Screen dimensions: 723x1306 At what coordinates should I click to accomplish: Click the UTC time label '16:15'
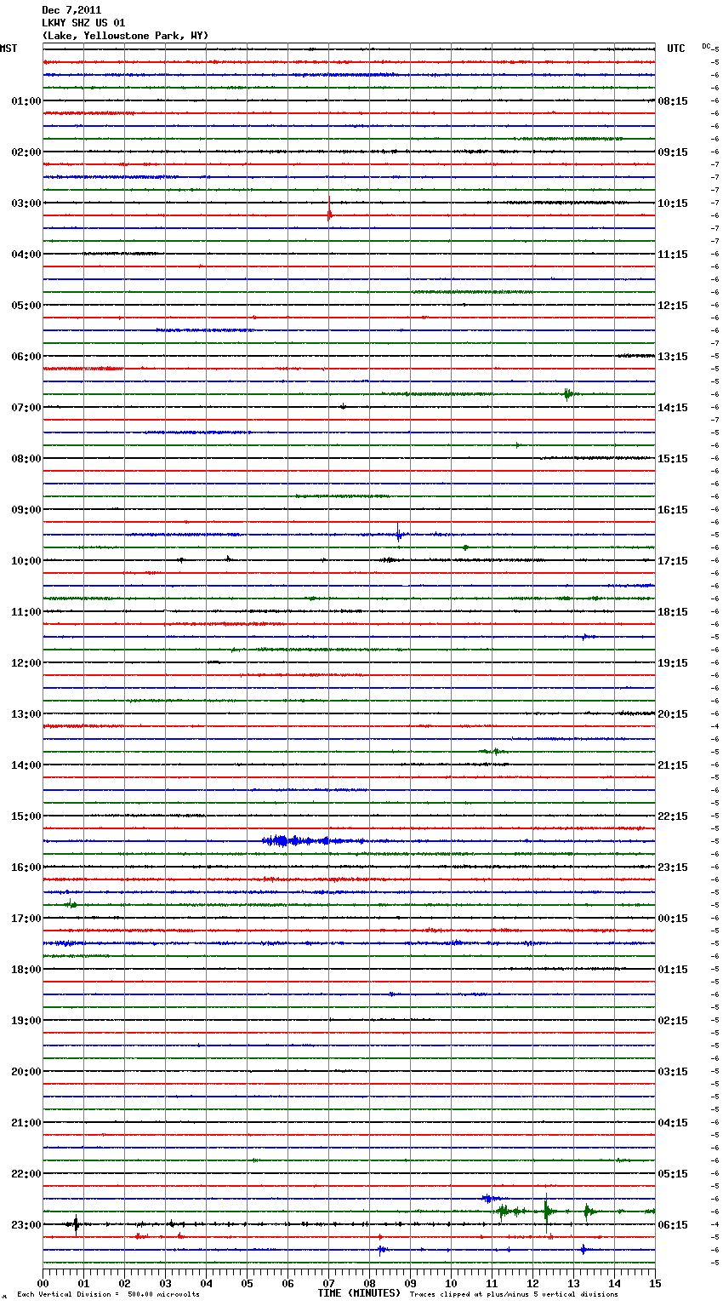pyautogui.click(x=673, y=510)
